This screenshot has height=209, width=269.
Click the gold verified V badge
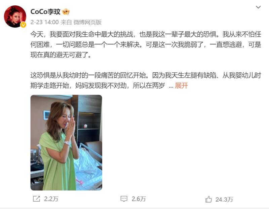[23, 25]
